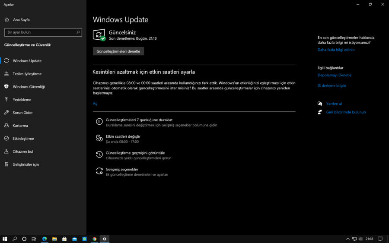
Task: Focus the Bir ayar bulun search field
Action: [x=43, y=32]
